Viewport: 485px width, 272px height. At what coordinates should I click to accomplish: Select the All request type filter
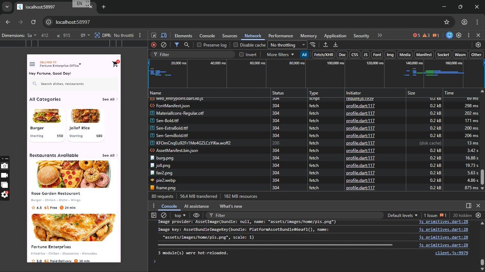[304, 55]
